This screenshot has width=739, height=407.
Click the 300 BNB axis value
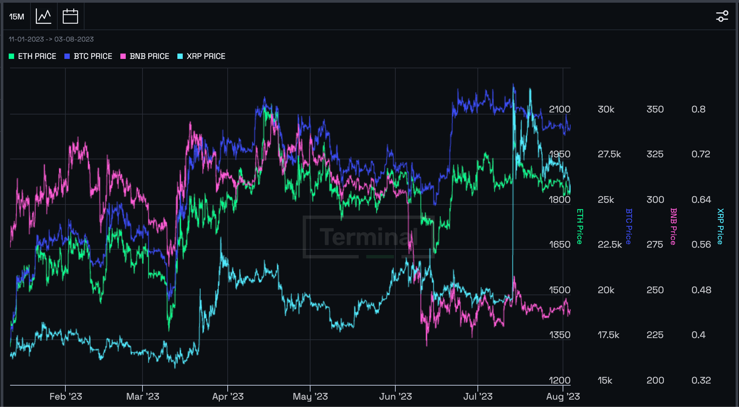tap(655, 200)
